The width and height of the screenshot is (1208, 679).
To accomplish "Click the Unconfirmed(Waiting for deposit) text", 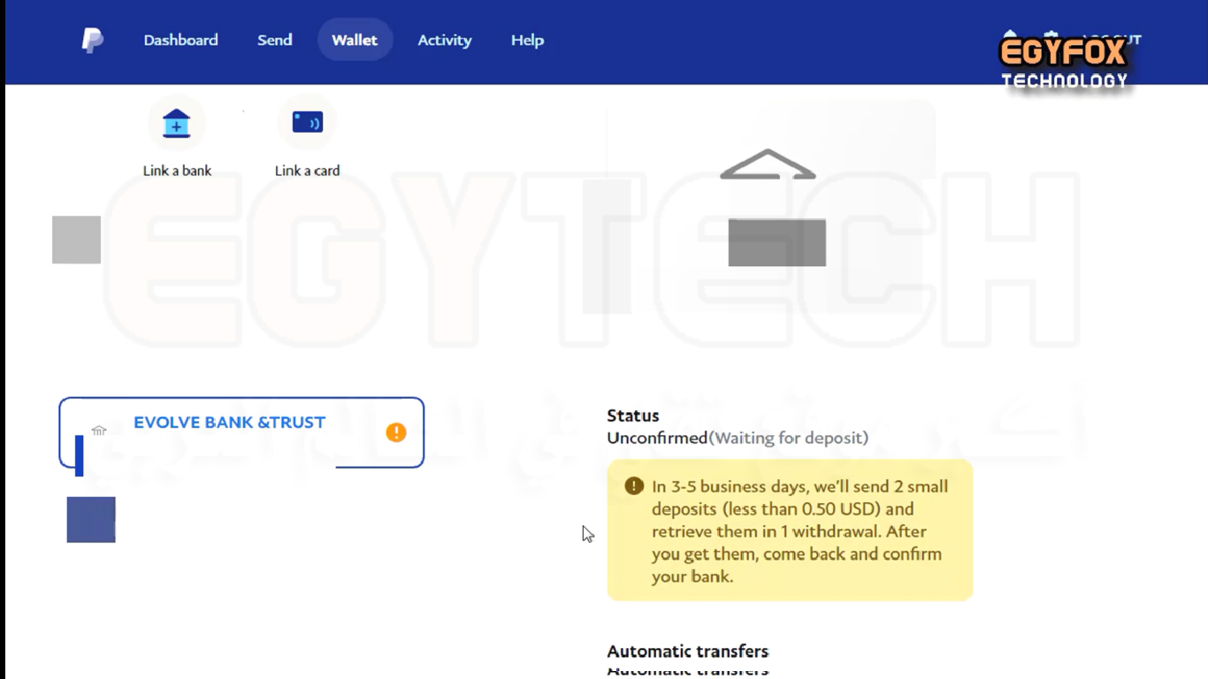I will coord(738,438).
